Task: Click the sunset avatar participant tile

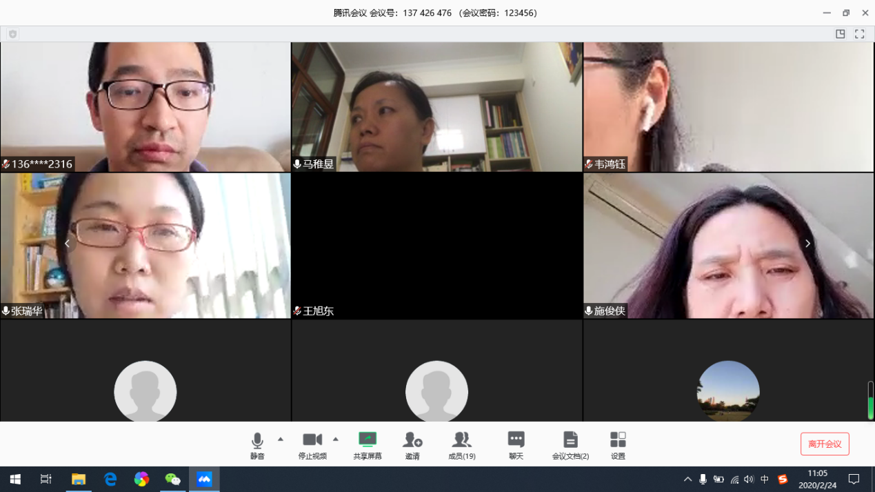Action: point(729,371)
